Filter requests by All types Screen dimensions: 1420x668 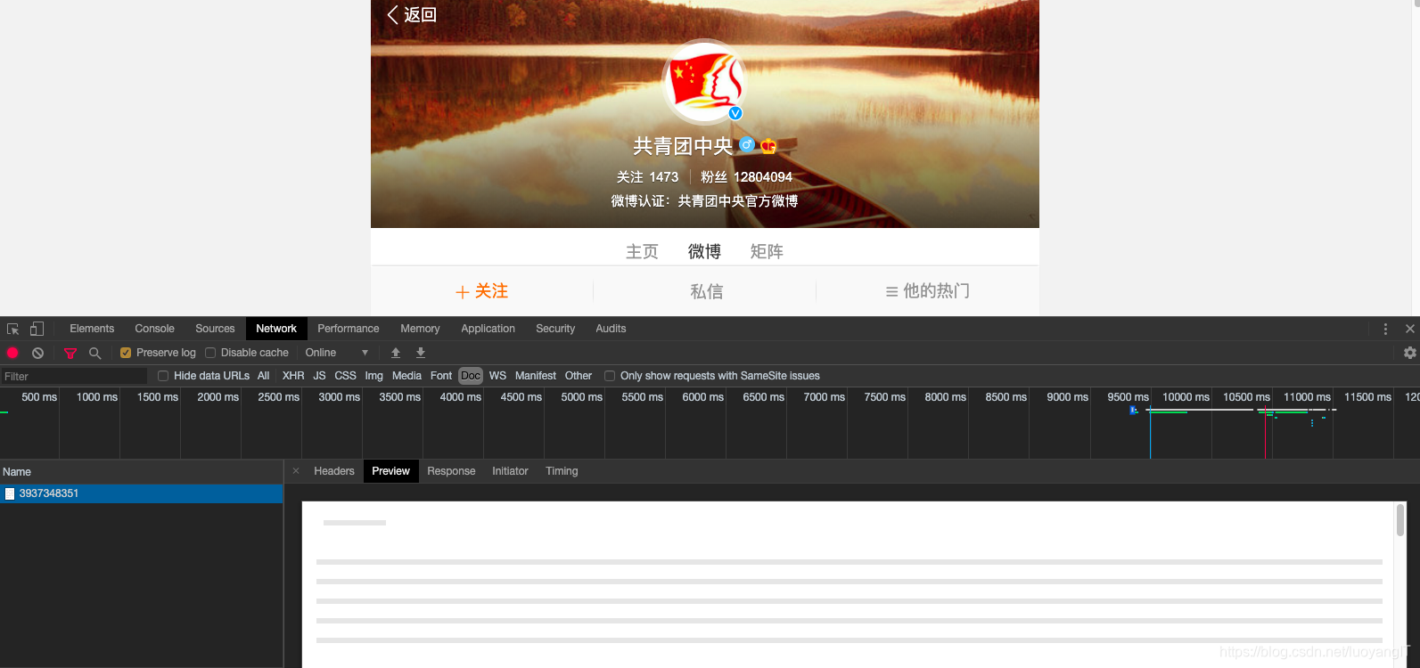tap(263, 376)
